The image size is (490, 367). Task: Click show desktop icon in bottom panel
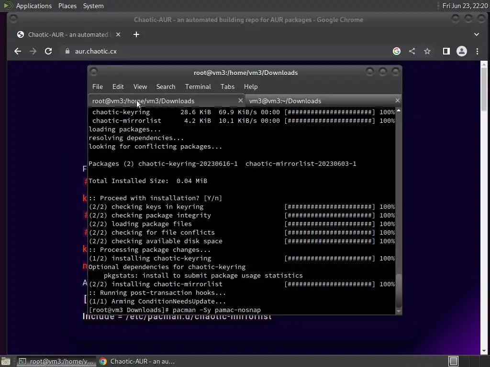[6, 361]
